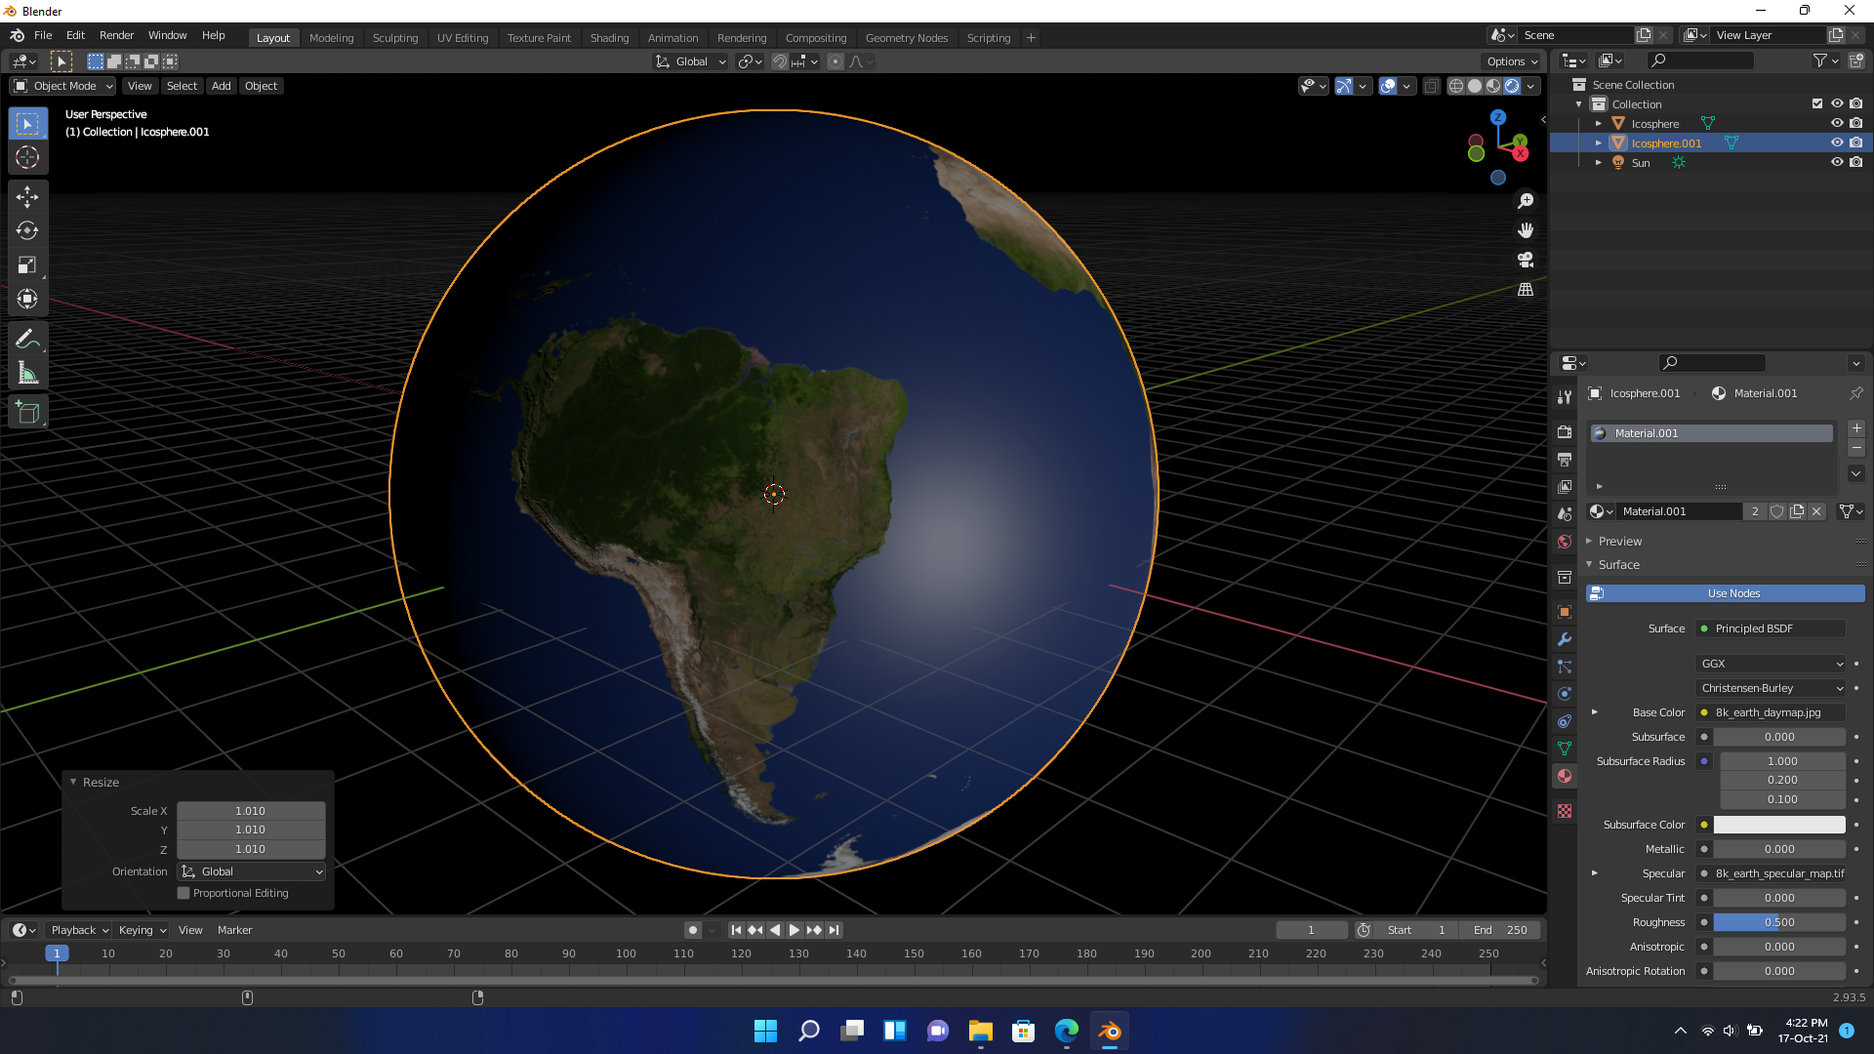This screenshot has width=1874, height=1054.
Task: Toggle the Collection exclude checkbox
Action: (1816, 104)
